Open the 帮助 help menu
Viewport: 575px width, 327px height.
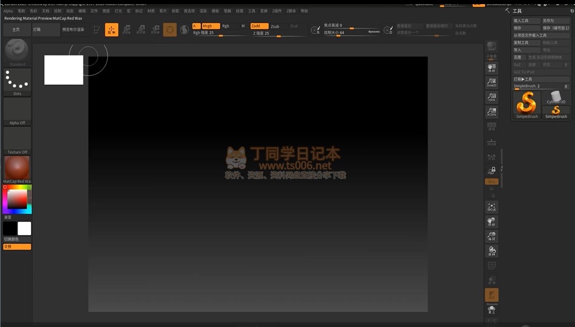(x=304, y=11)
